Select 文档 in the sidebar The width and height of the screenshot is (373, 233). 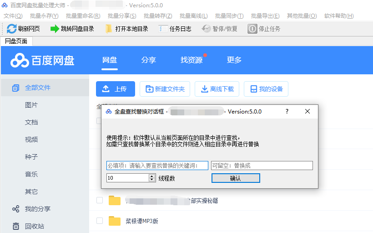click(x=31, y=122)
